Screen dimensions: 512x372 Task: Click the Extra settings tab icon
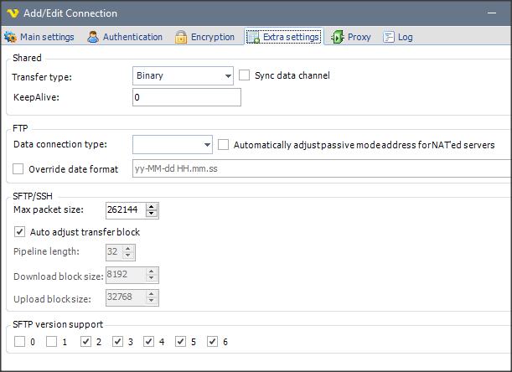253,37
